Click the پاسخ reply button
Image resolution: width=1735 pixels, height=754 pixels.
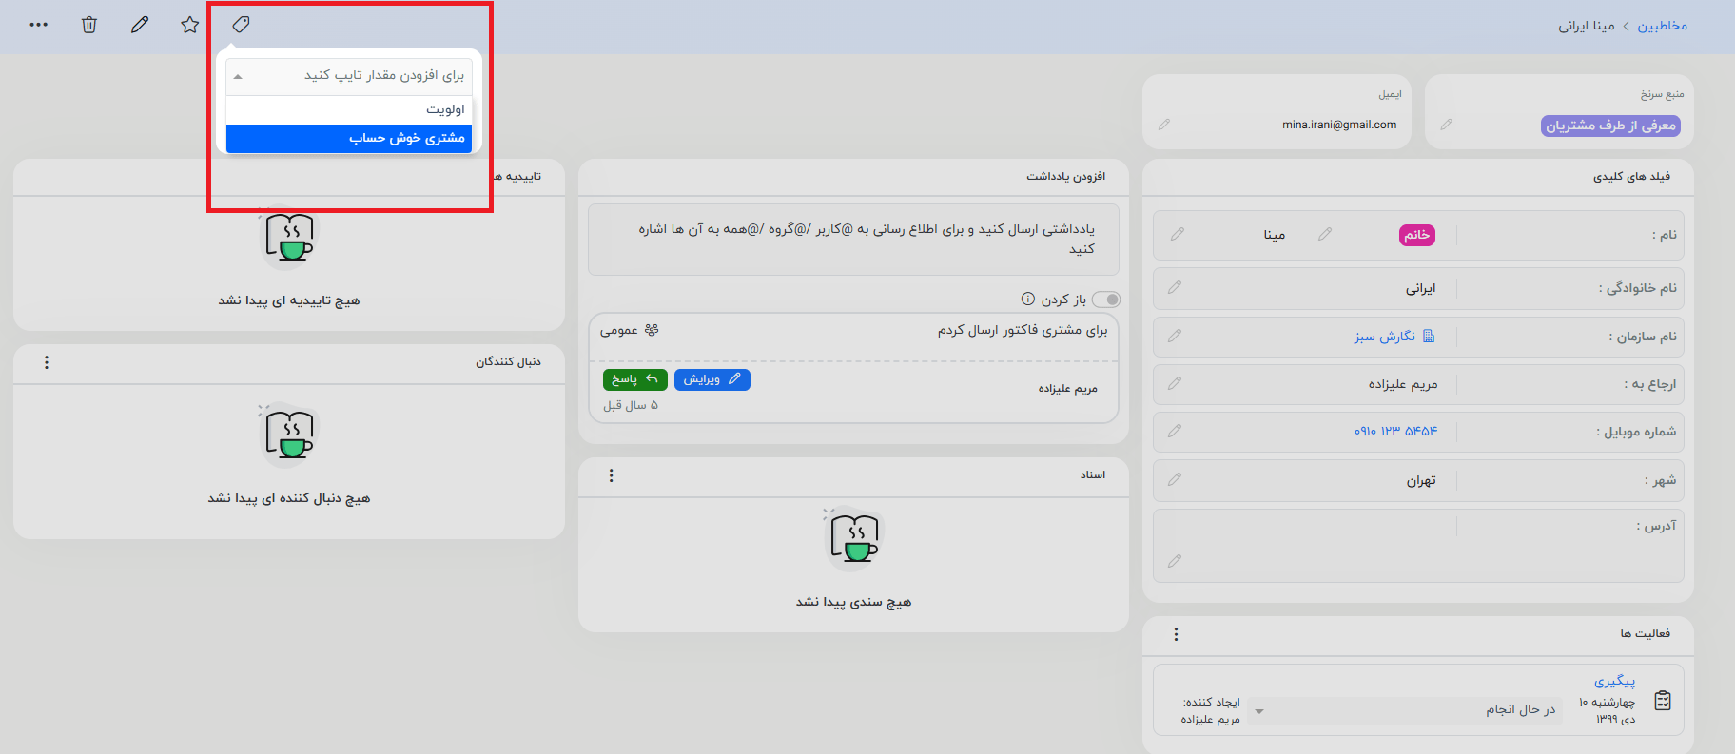click(x=635, y=379)
